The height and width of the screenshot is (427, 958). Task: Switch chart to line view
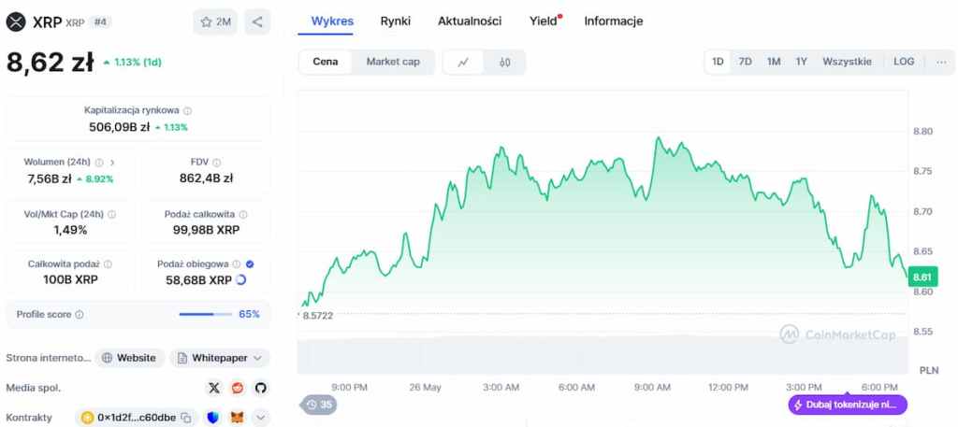click(463, 63)
